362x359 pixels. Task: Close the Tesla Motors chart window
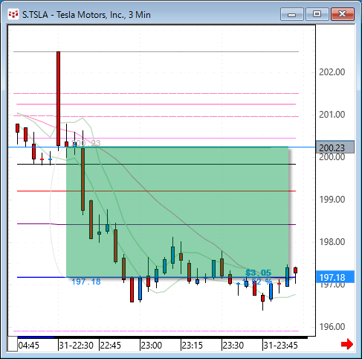pos(343,14)
